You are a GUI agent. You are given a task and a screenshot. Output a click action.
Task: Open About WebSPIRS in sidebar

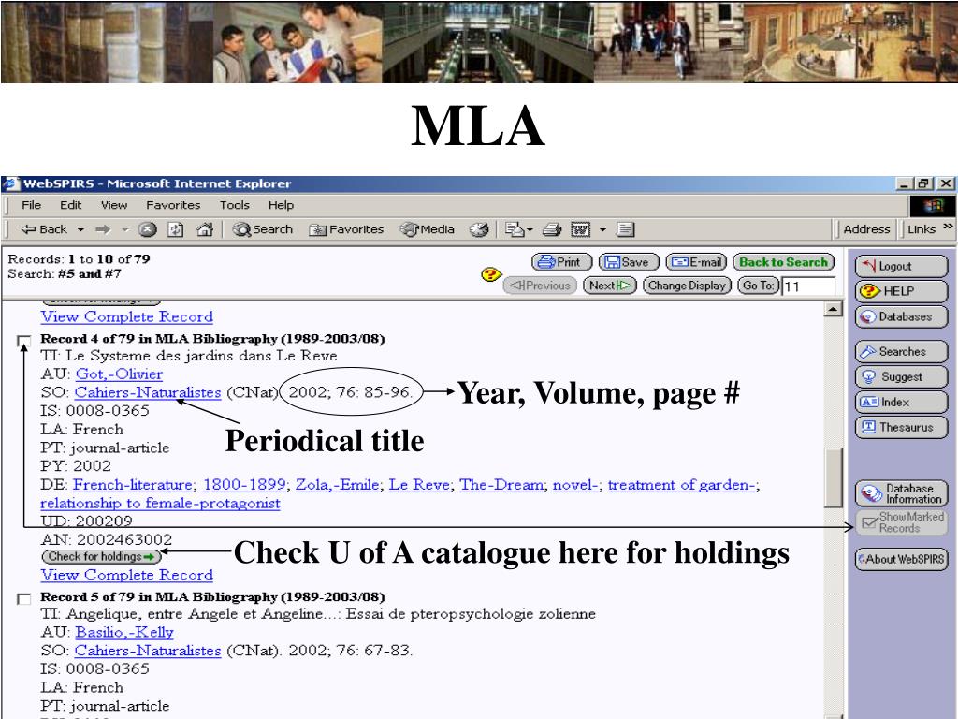coord(901,560)
